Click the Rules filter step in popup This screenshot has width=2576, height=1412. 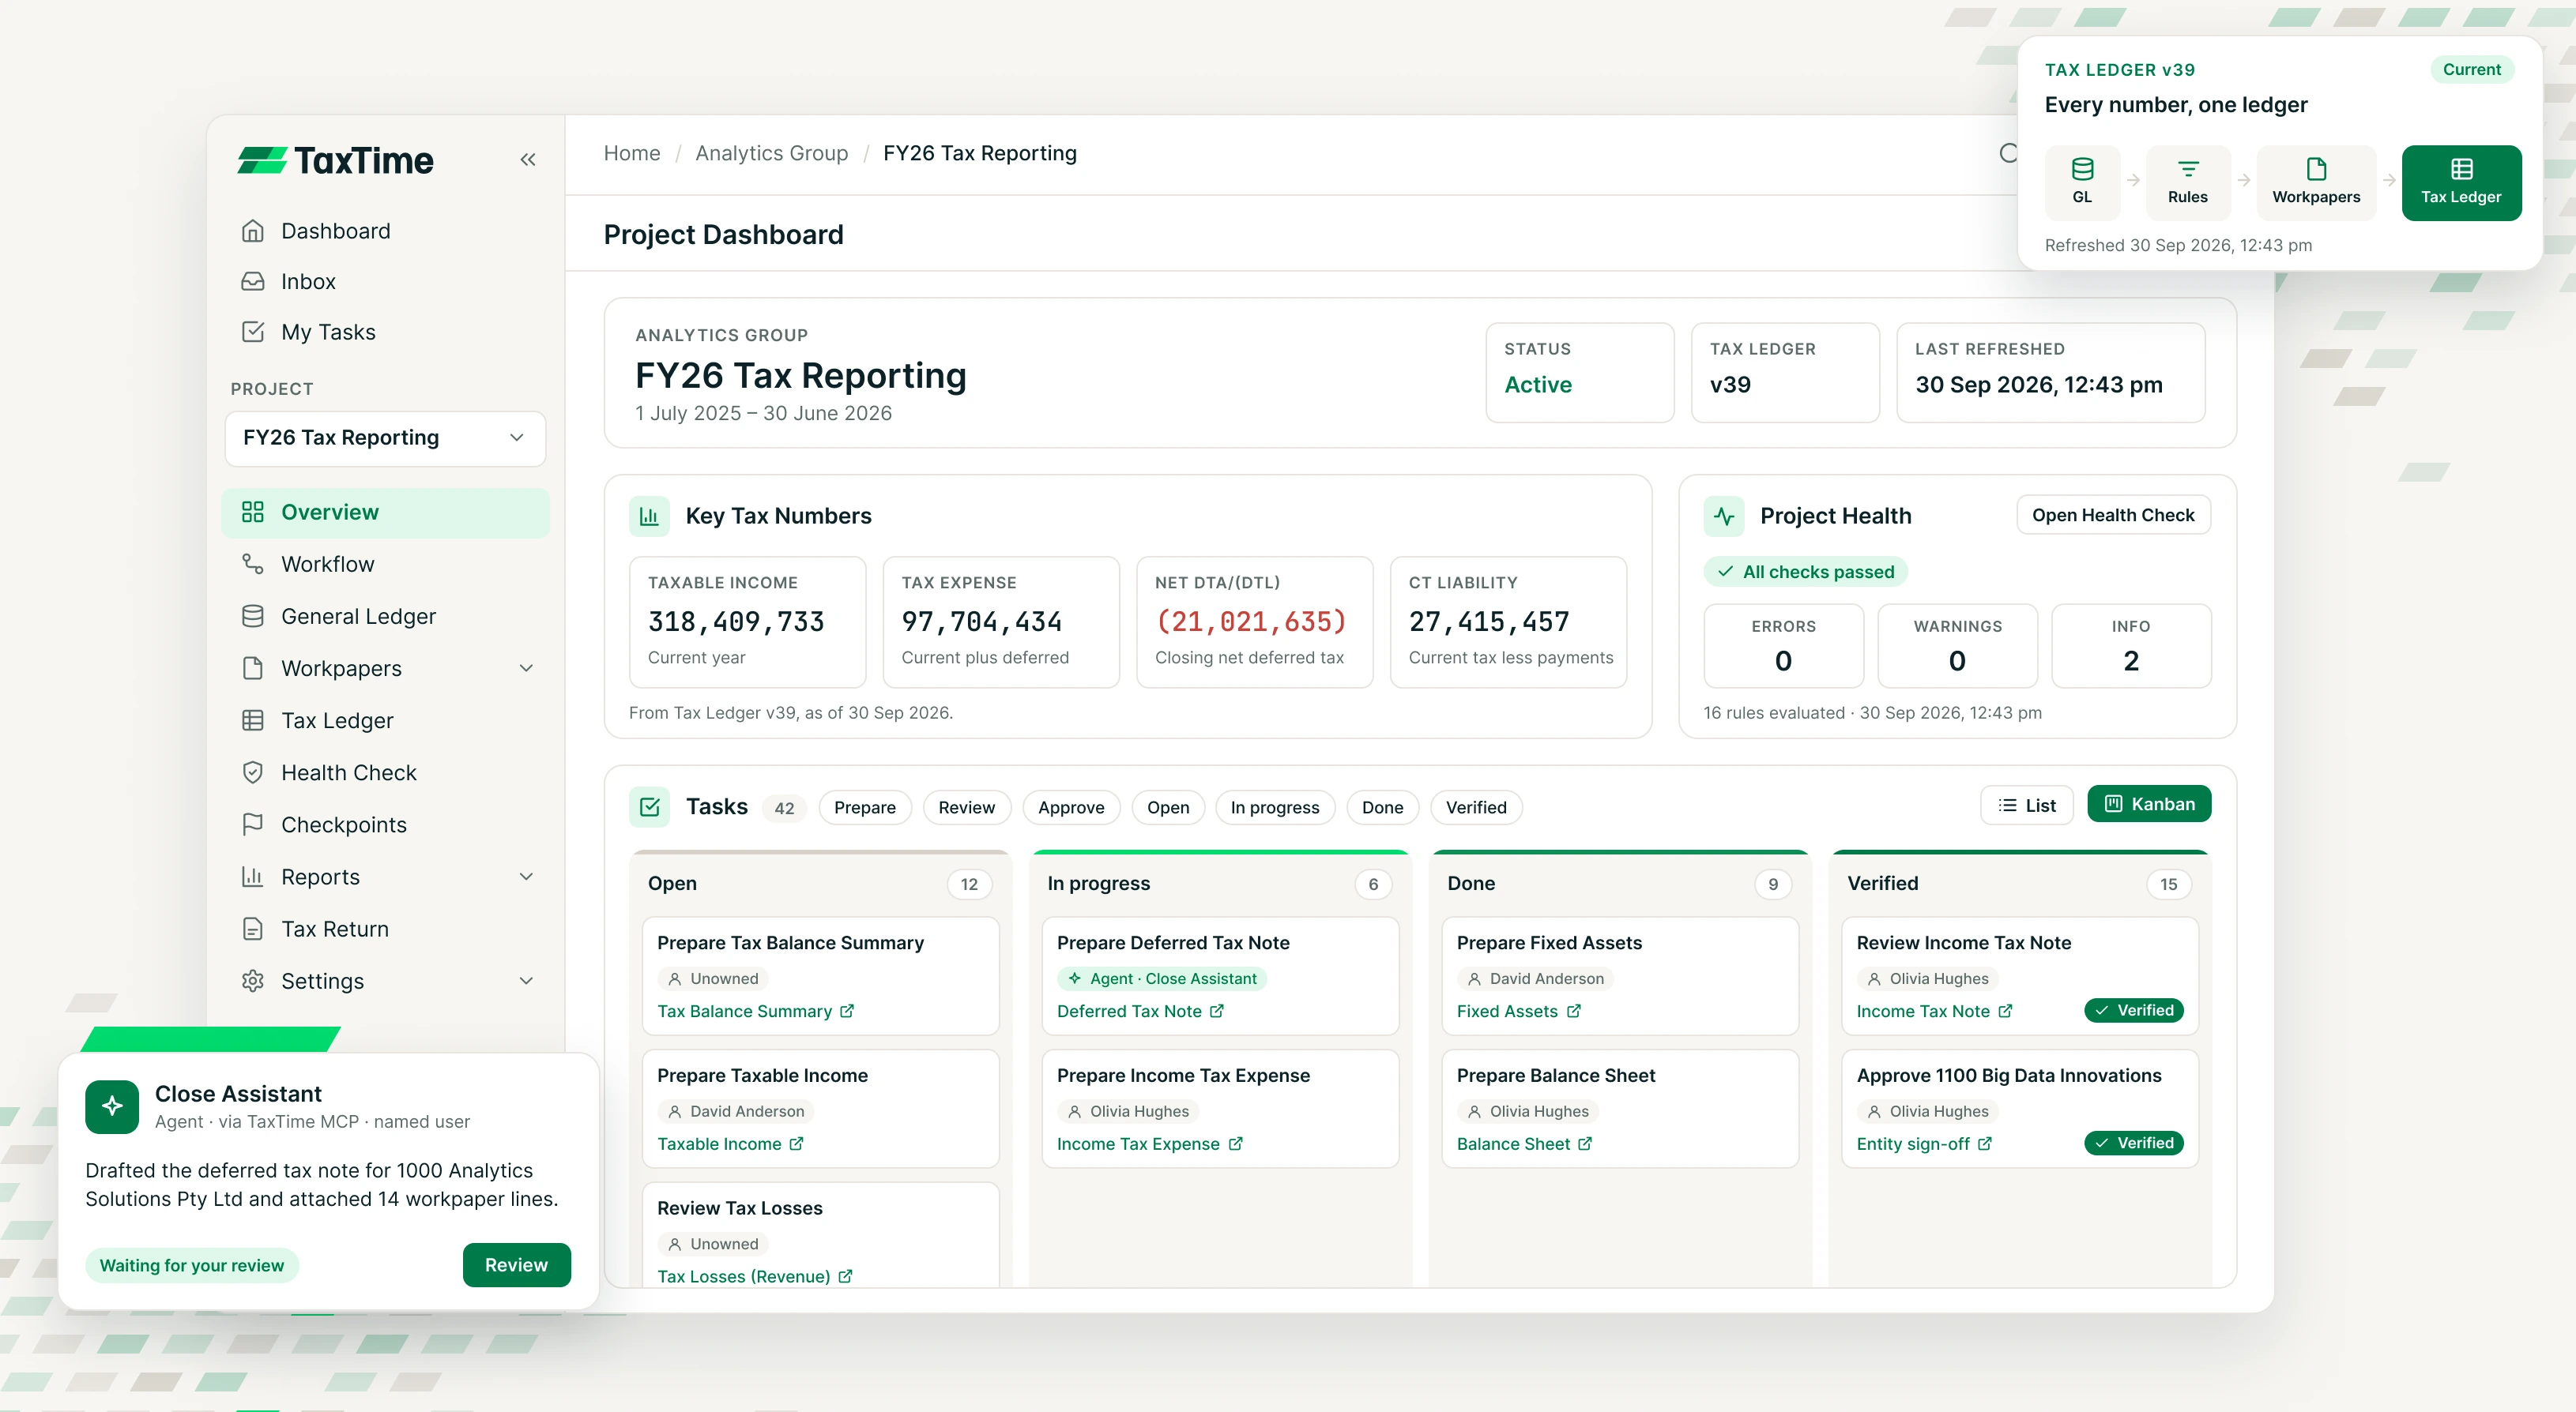[2187, 182]
